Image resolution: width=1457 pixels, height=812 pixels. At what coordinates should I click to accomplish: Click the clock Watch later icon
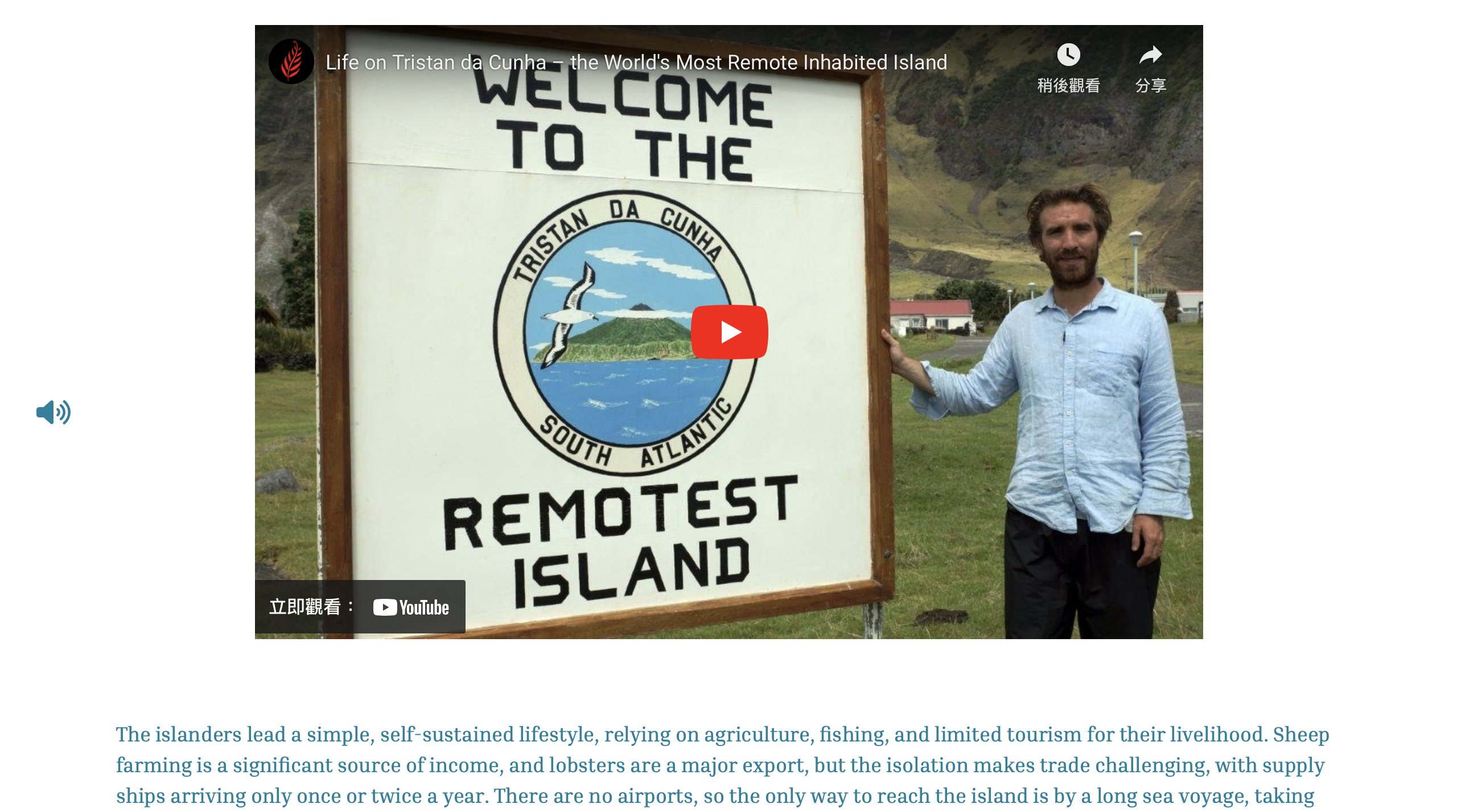pos(1068,55)
